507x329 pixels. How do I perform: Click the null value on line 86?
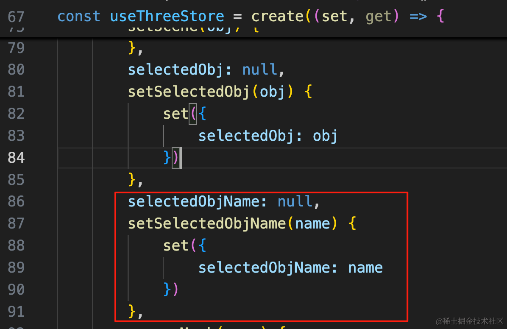295,201
